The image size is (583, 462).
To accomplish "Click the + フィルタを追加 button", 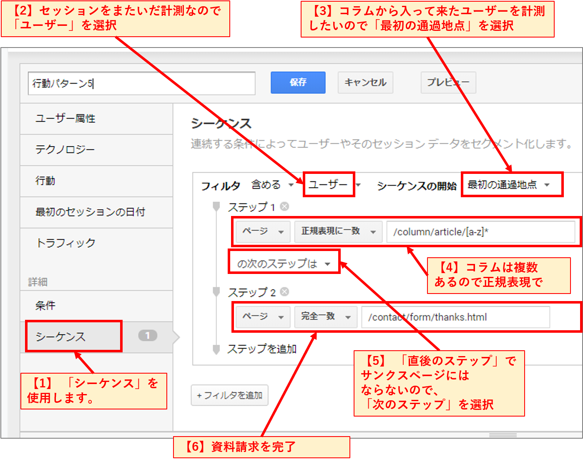I will (229, 395).
